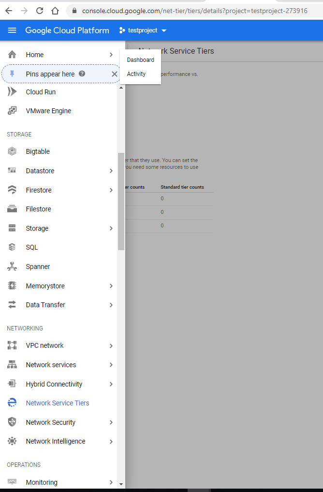The image size is (323, 492).
Task: Click the Data Transfer arrows icon
Action: tap(12, 305)
